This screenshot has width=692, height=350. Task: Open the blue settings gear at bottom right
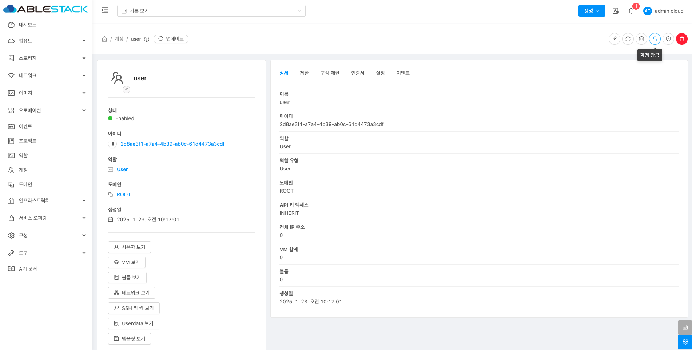coord(685,342)
